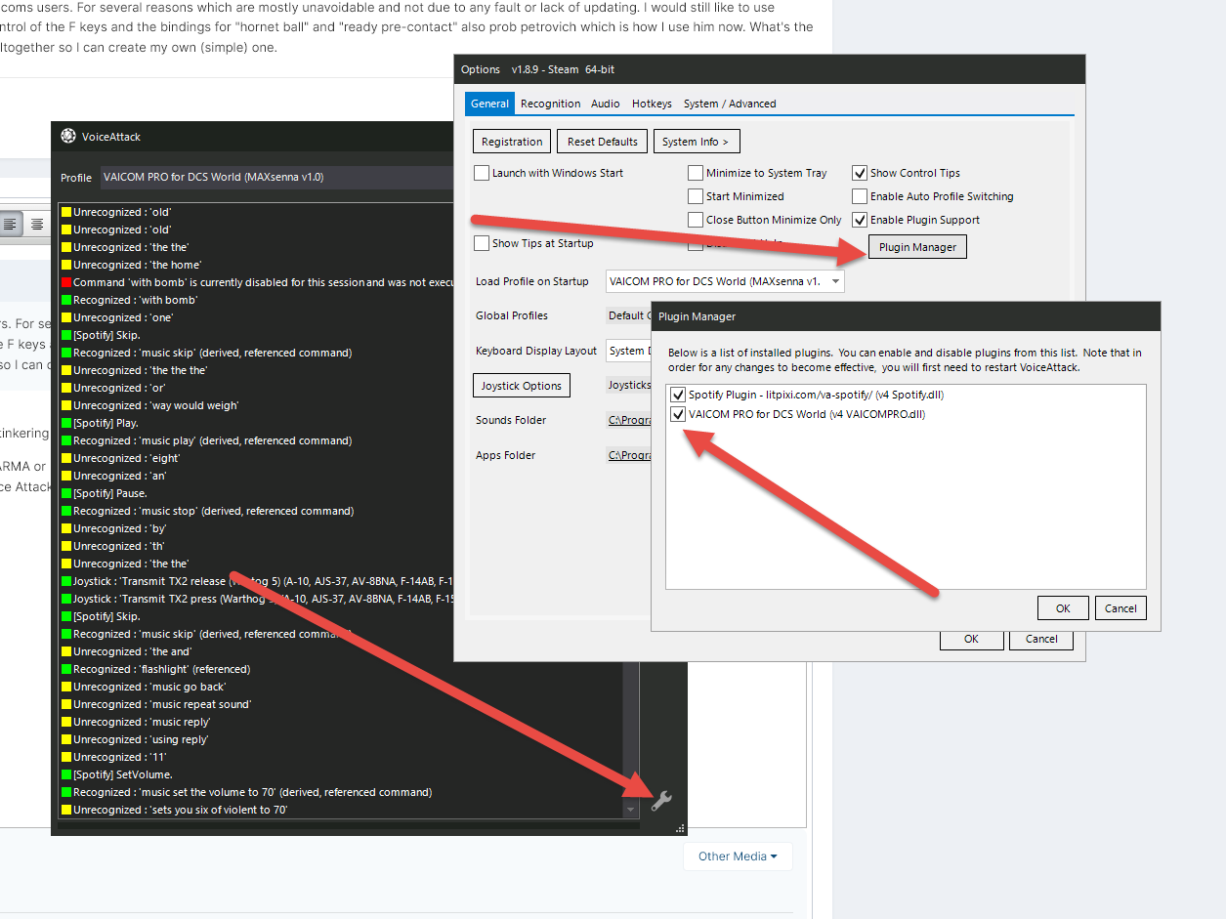
Task: Select the red 'with bomb' disabled command entry
Action: click(257, 282)
